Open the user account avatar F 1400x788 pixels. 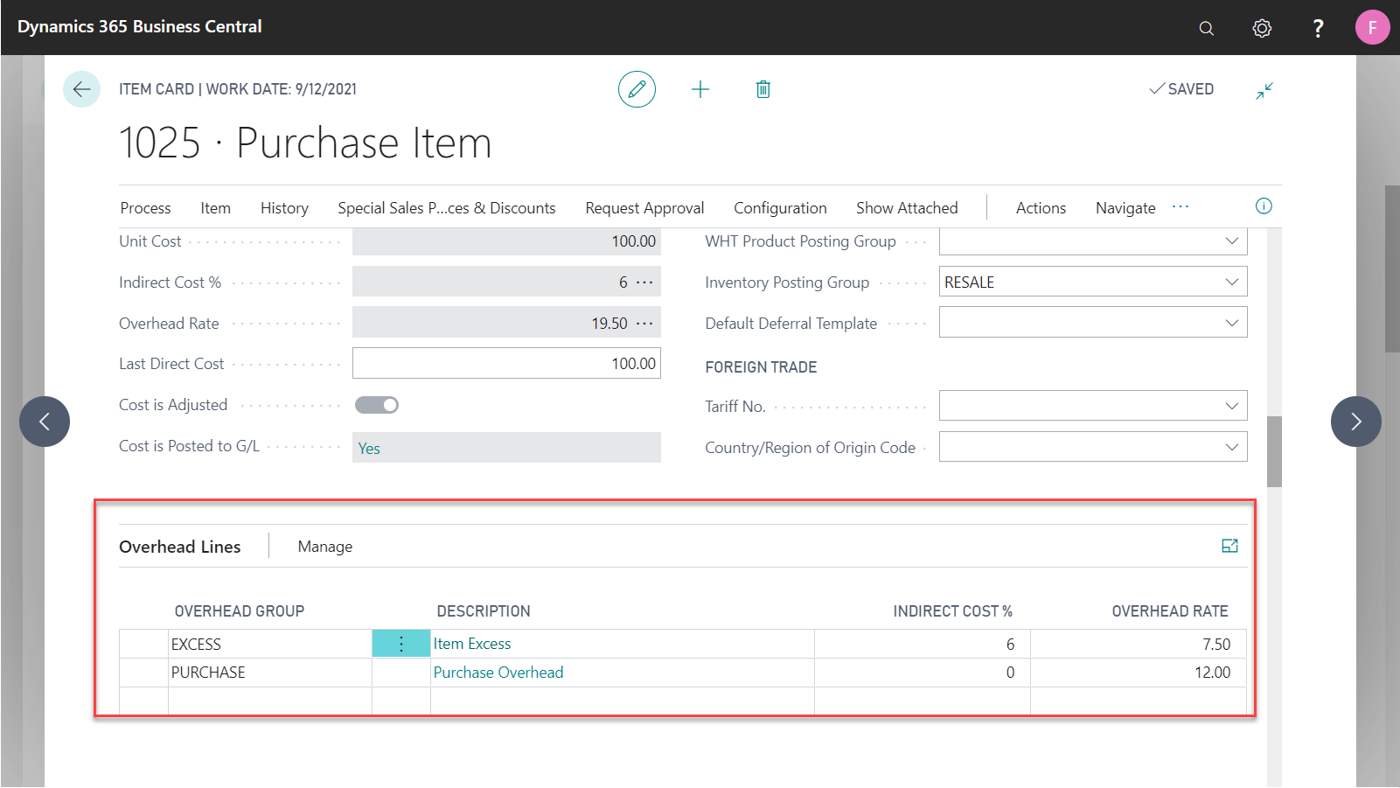point(1372,27)
